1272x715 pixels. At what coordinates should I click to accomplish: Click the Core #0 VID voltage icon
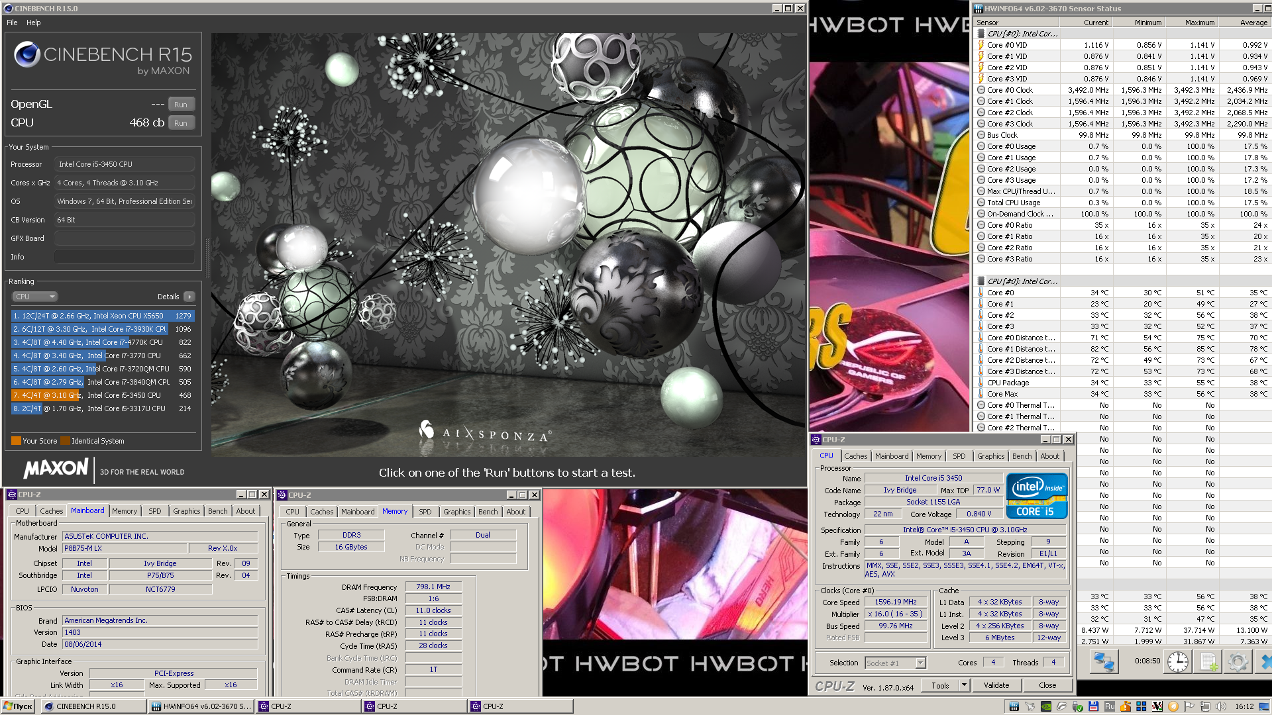[981, 45]
